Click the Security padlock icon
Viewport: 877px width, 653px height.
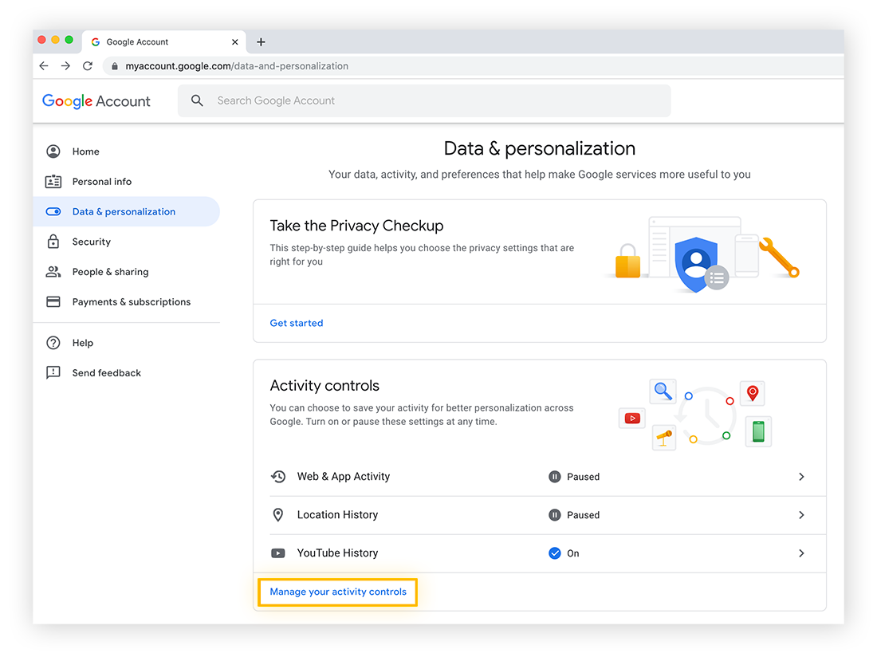(x=53, y=242)
